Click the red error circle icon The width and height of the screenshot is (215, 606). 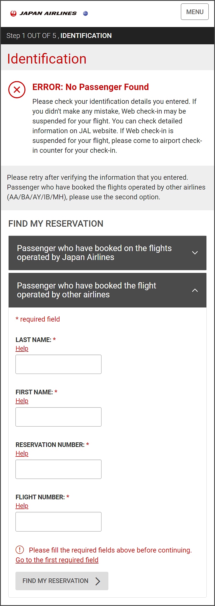(x=17, y=89)
